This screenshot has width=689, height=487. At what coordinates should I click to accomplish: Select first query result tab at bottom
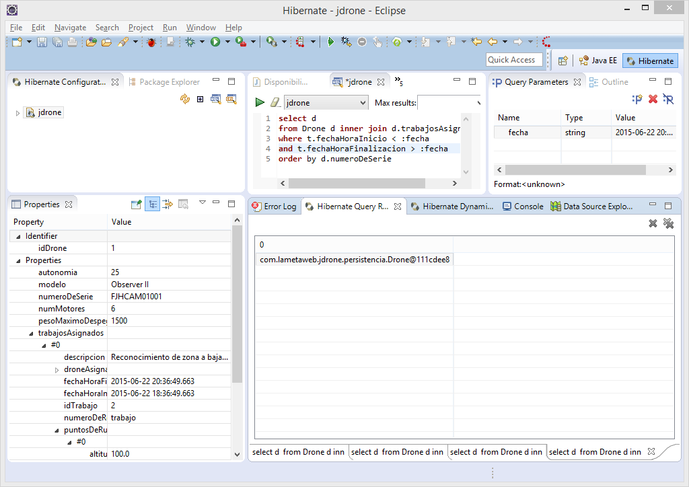click(x=298, y=452)
